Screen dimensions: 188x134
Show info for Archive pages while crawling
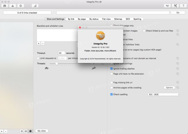tap(178, 88)
